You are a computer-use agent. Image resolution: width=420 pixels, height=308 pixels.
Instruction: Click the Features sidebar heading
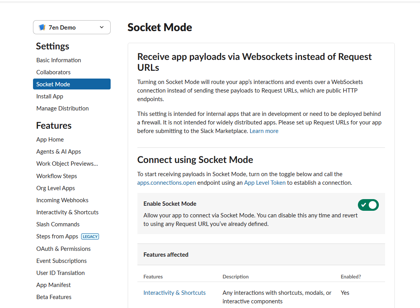tap(54, 126)
